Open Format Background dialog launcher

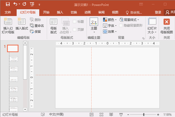point(143,38)
